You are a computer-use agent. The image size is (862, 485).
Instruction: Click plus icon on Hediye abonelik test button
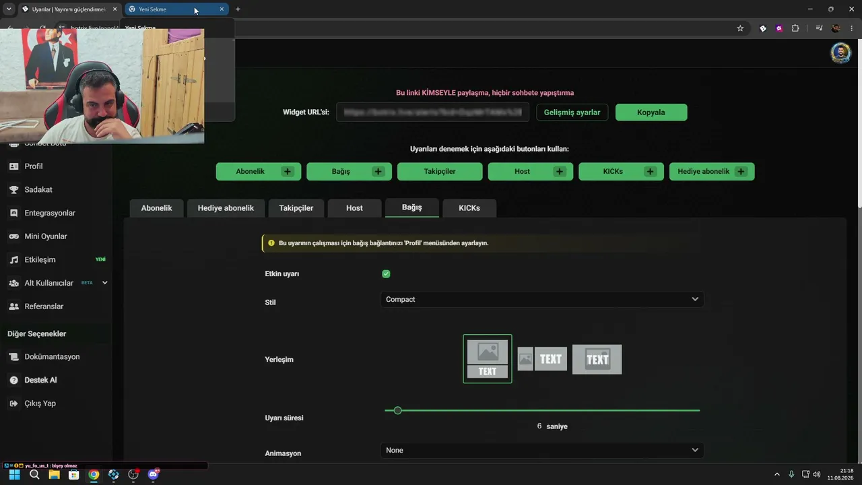coord(741,172)
